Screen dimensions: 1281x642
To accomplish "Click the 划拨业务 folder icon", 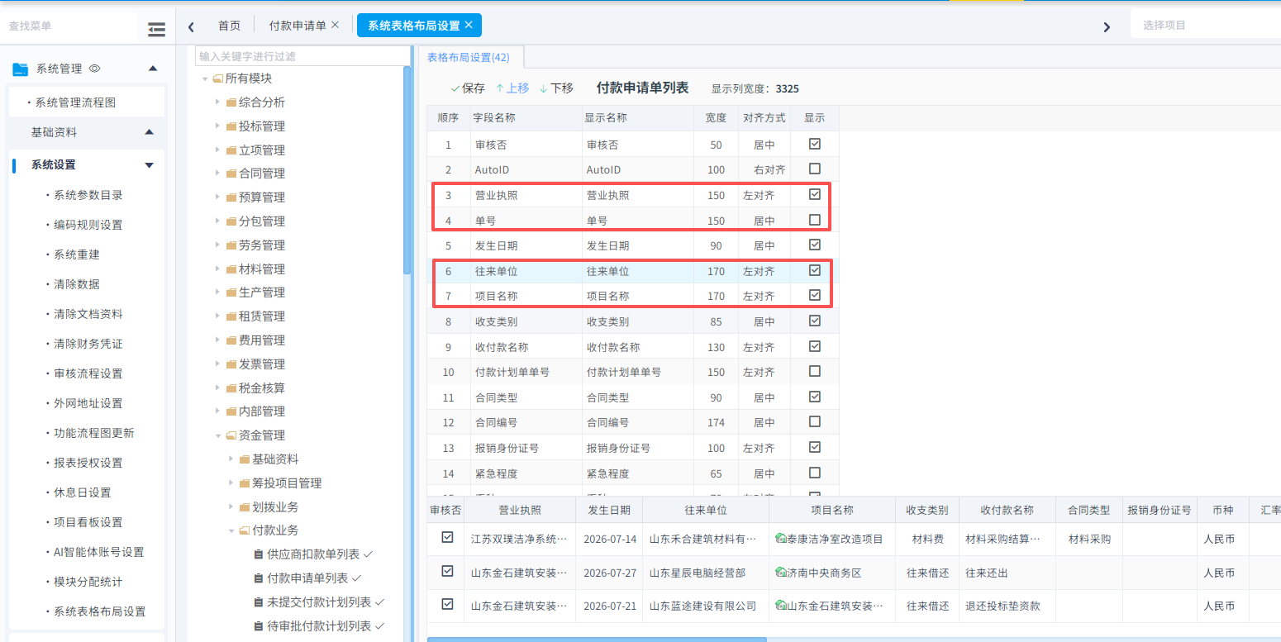I will coord(245,506).
